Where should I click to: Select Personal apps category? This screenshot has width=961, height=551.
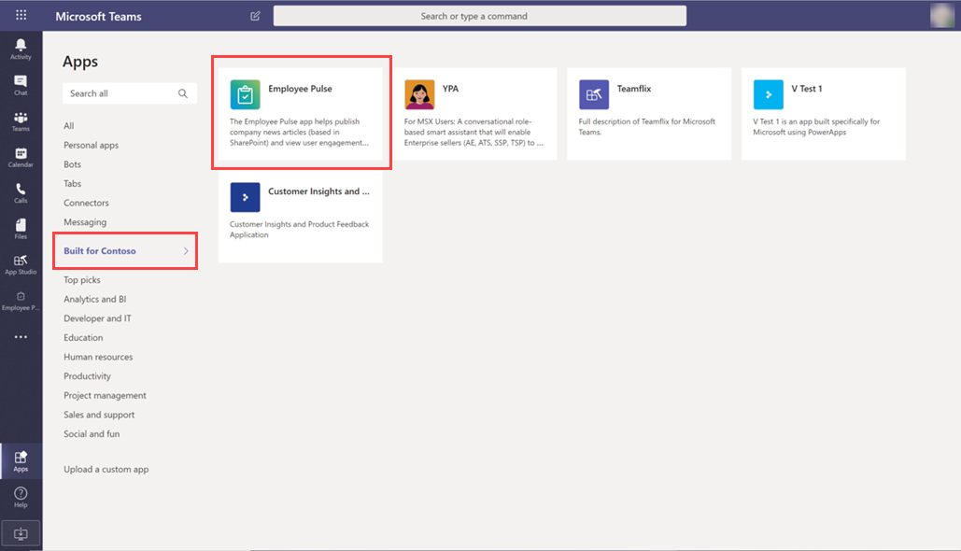(x=92, y=146)
